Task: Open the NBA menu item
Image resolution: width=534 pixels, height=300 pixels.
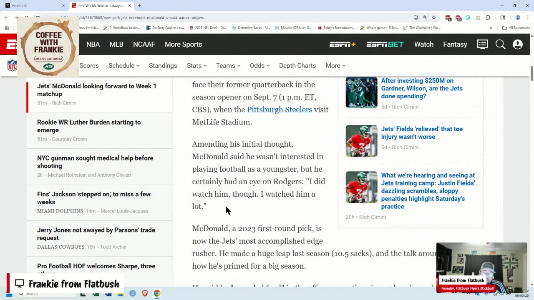Action: point(93,44)
